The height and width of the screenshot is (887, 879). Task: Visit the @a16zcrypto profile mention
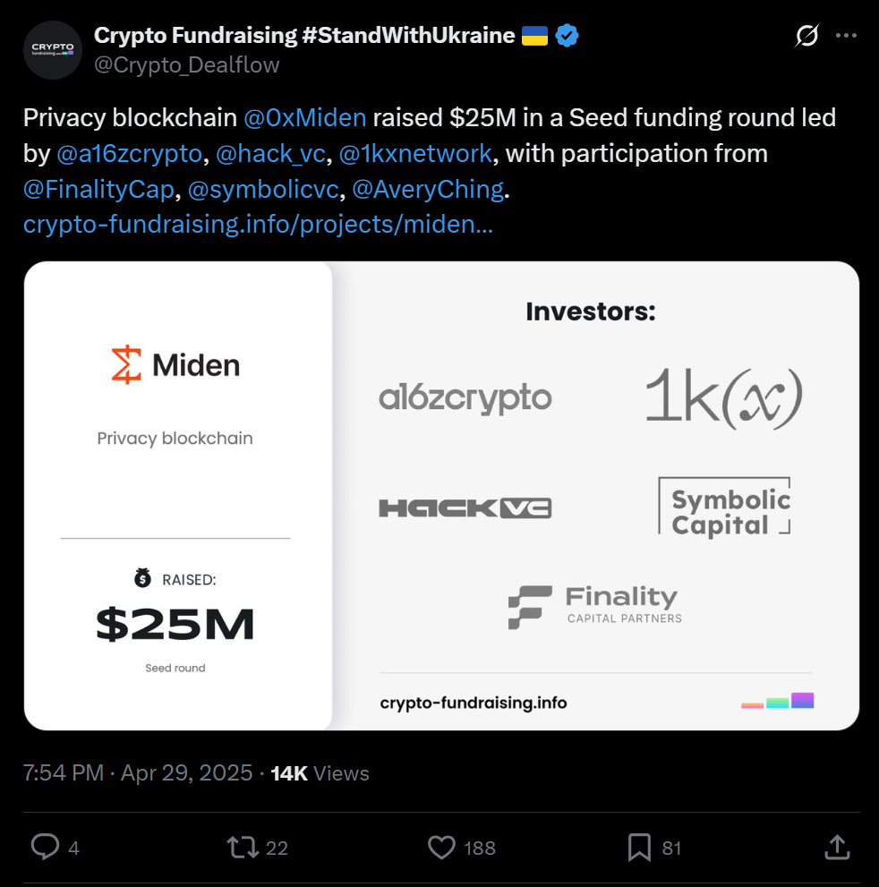(x=130, y=153)
